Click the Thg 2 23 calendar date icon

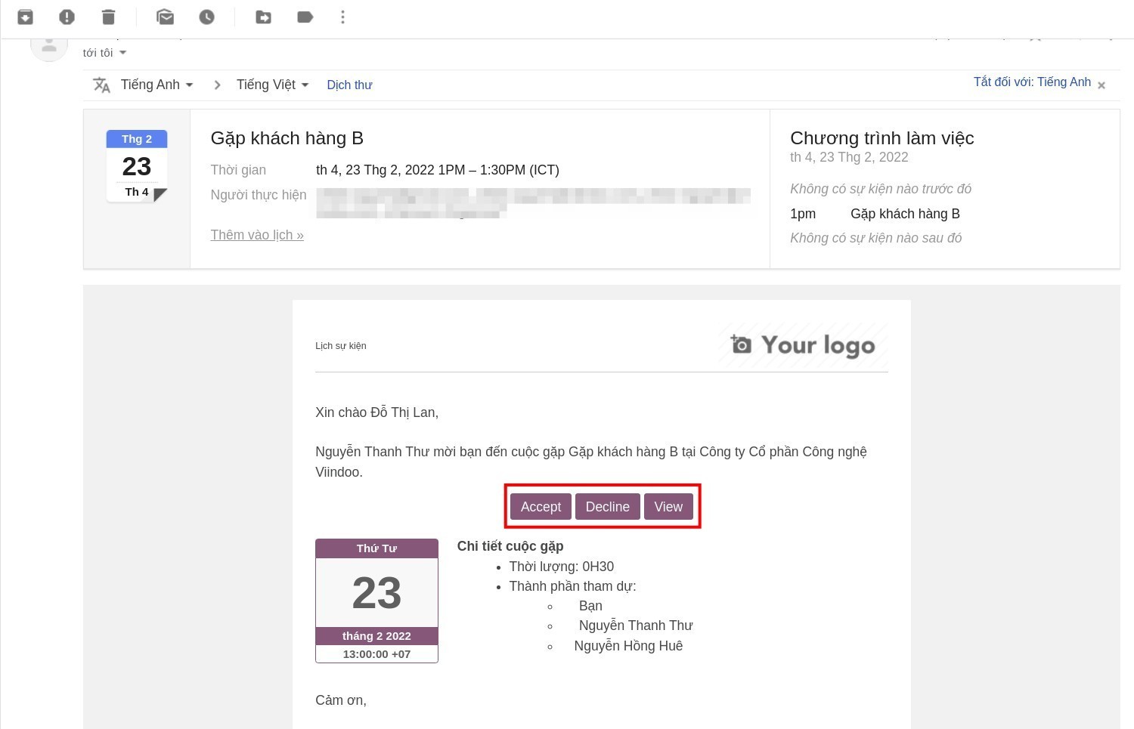coord(137,166)
